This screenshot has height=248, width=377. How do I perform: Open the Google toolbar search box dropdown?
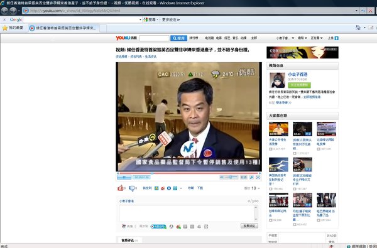tap(140, 19)
